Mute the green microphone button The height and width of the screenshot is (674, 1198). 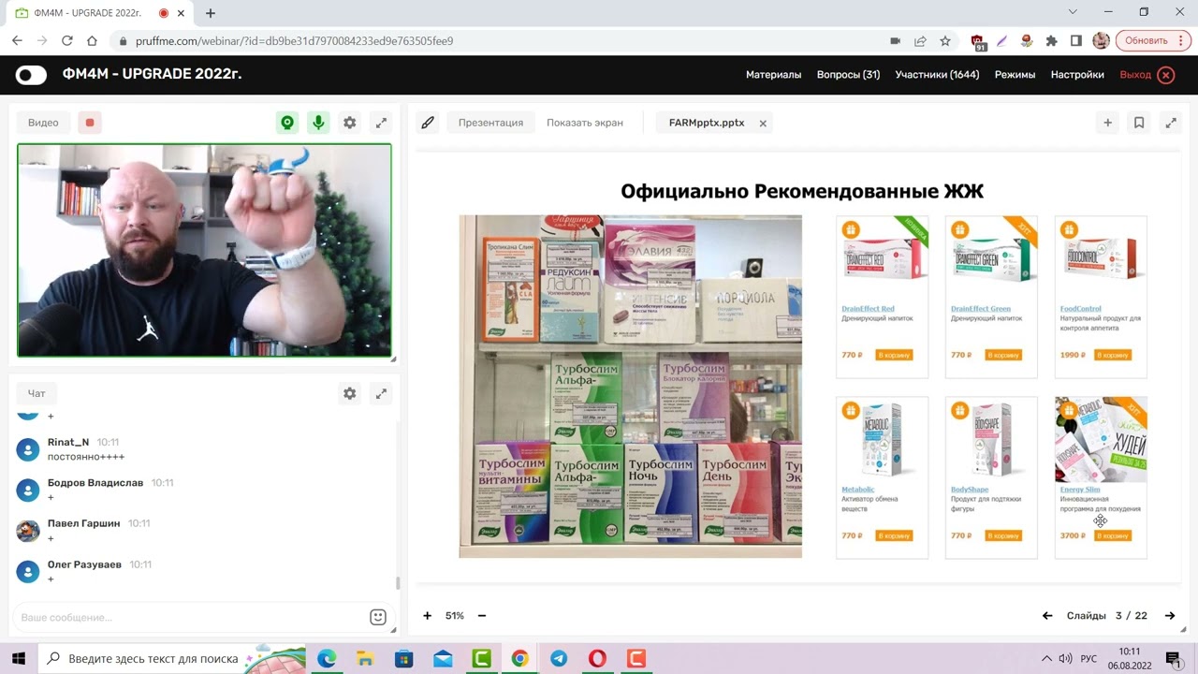[x=319, y=123]
